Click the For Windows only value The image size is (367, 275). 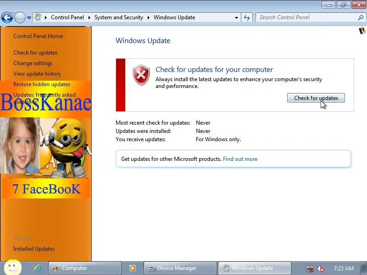click(218, 139)
